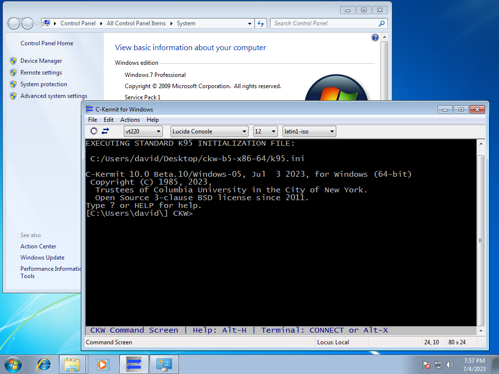The image size is (499, 374).
Task: Click the Control Panel help question icon
Action: [x=375, y=37]
